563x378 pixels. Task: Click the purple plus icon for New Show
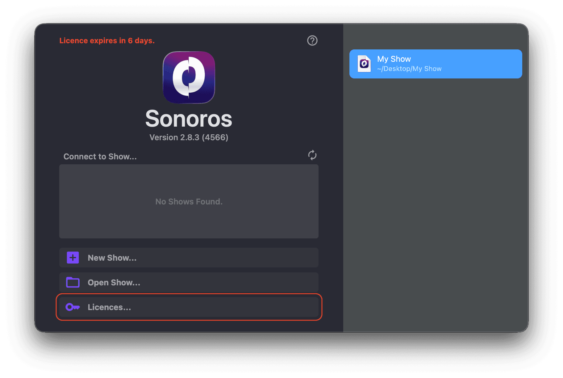(x=73, y=258)
